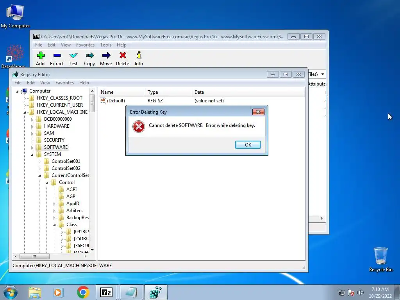Switch to Registry Editor taskbar button

pos(156,292)
